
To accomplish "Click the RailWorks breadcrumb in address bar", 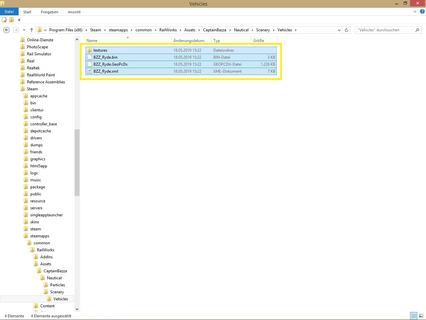I will (168, 30).
